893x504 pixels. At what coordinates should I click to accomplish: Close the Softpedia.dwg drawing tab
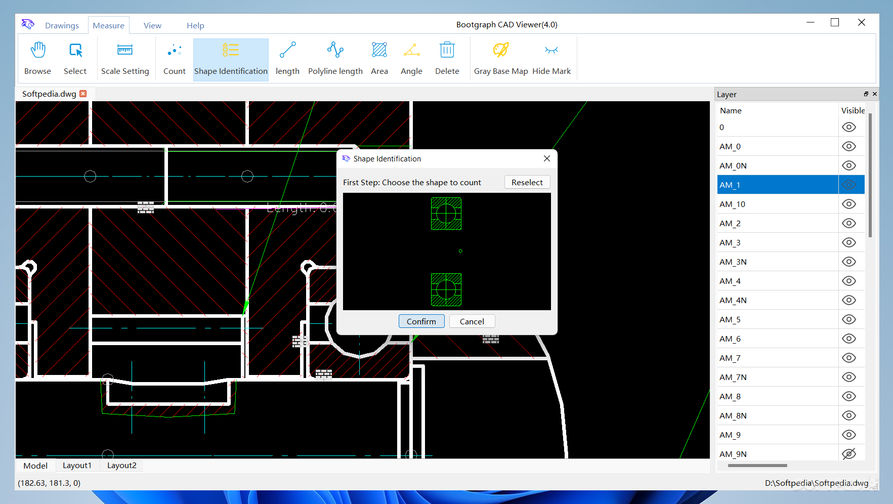click(x=83, y=94)
